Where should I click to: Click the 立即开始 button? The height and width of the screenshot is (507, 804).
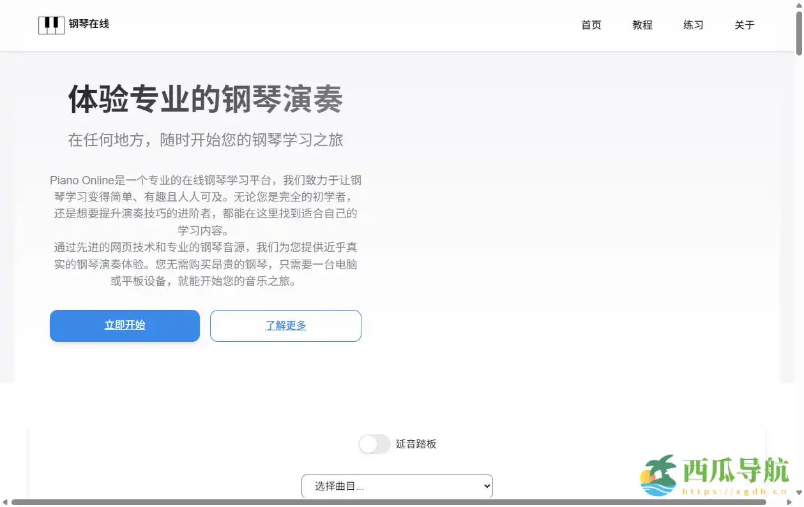[x=125, y=325]
